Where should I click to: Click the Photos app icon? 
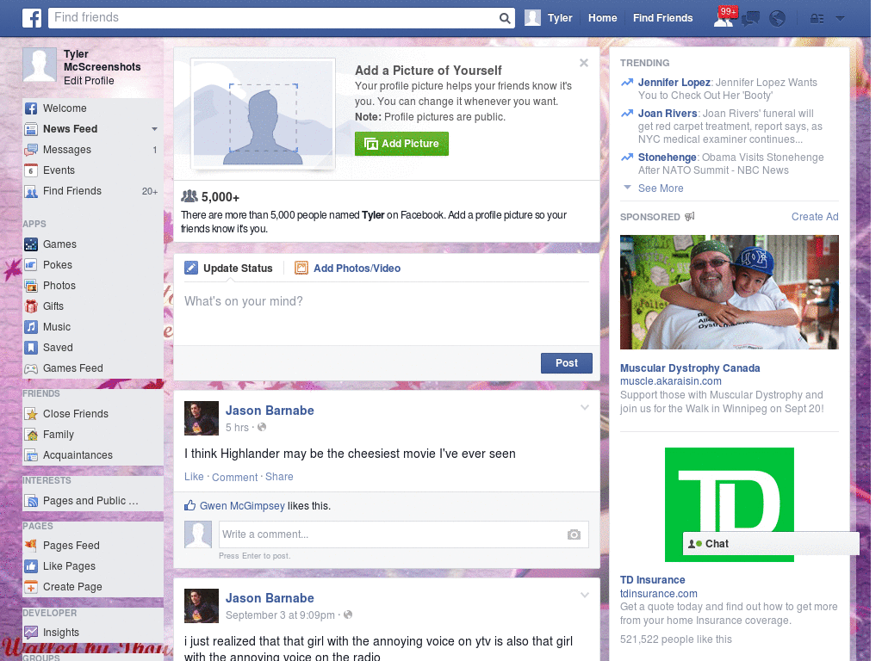coord(31,286)
